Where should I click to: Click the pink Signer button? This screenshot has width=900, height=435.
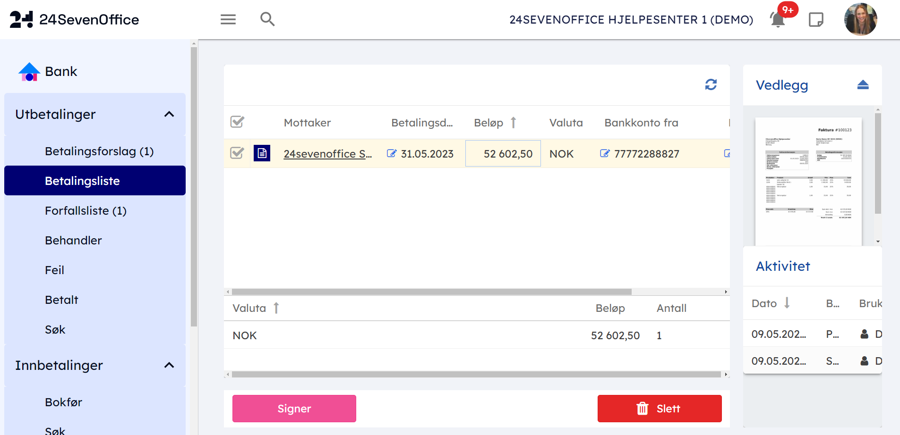294,409
